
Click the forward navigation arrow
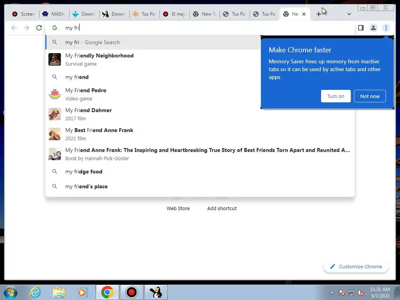tap(27, 28)
